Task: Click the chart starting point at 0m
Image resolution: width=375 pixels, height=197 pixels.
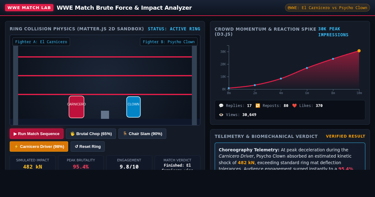Action: point(229,88)
